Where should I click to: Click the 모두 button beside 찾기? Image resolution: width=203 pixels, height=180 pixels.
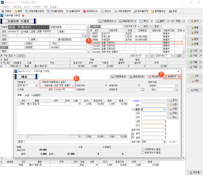click(157, 27)
